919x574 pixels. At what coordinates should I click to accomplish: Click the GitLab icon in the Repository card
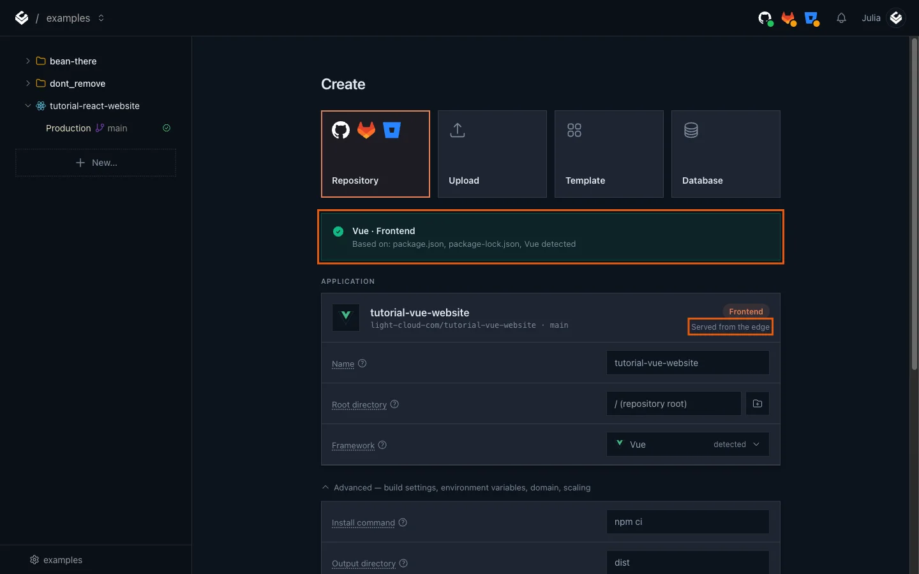366,130
